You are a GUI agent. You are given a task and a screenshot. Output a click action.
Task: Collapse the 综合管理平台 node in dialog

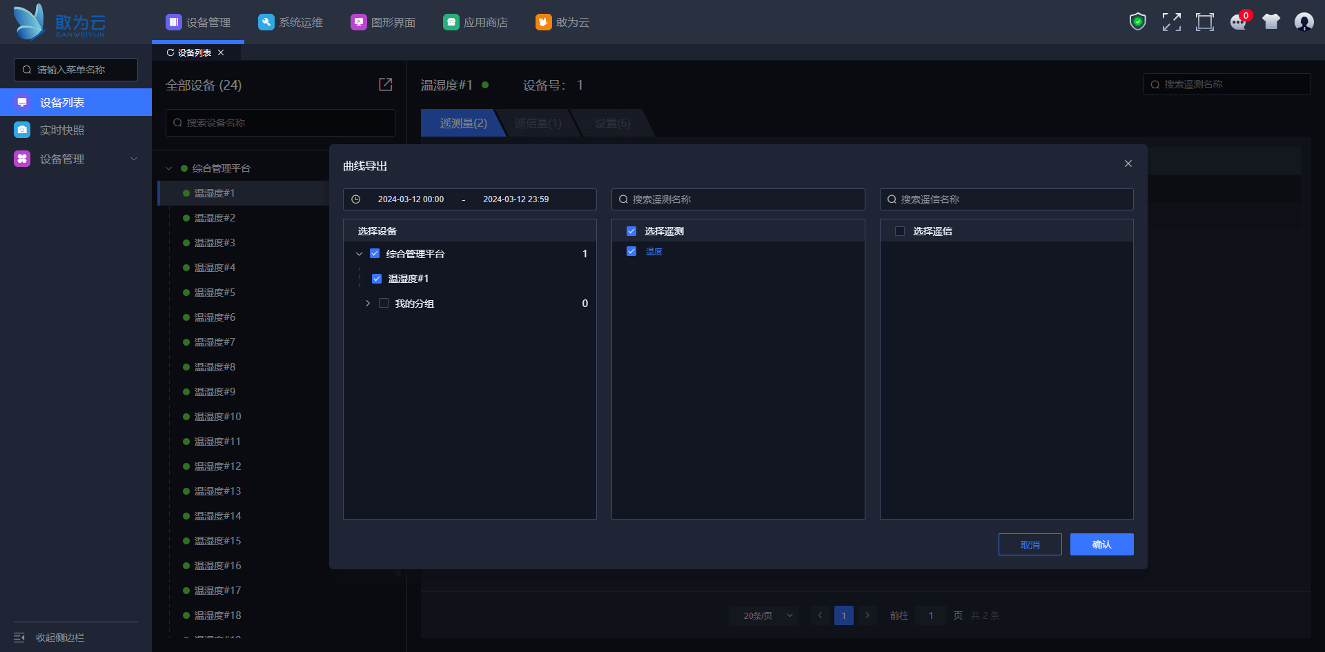coord(359,254)
